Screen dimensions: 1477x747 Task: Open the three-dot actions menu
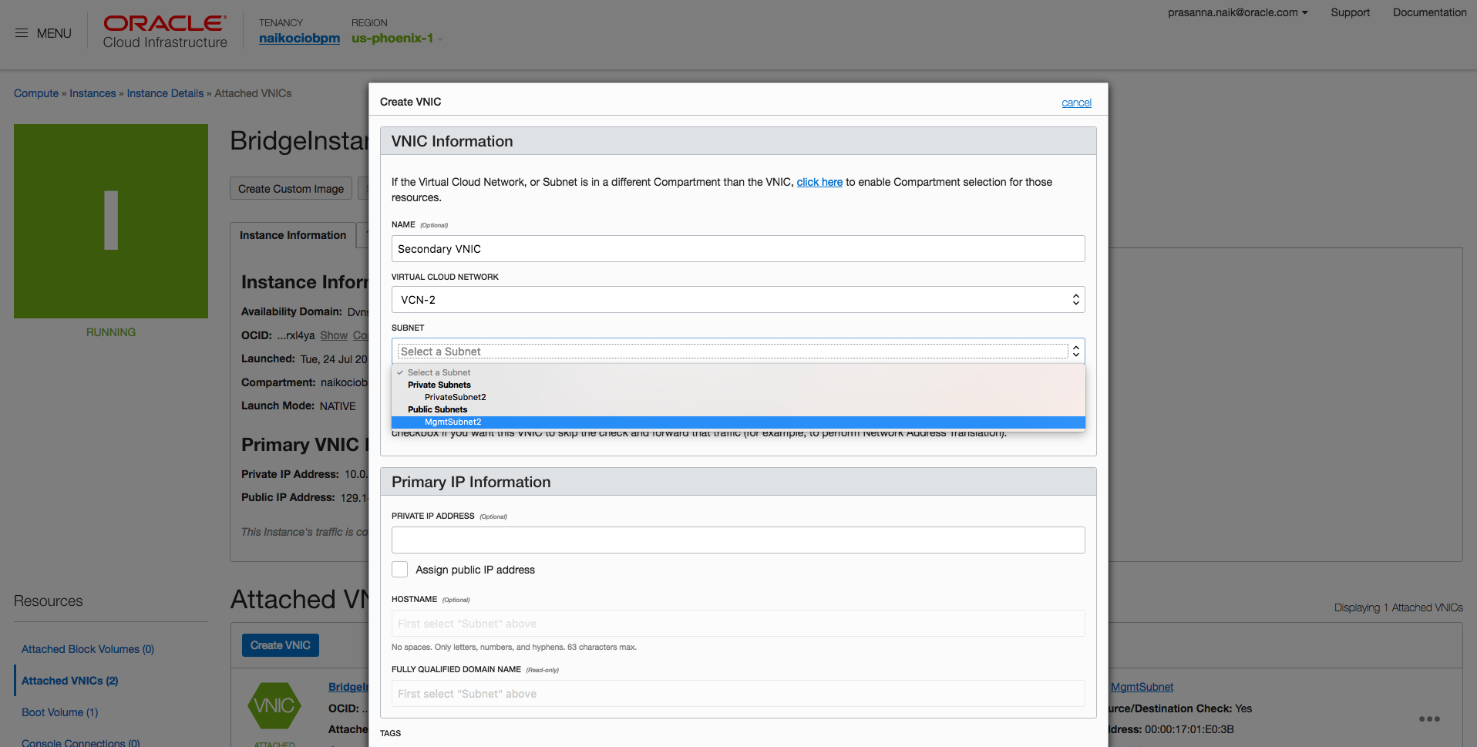point(1429,719)
